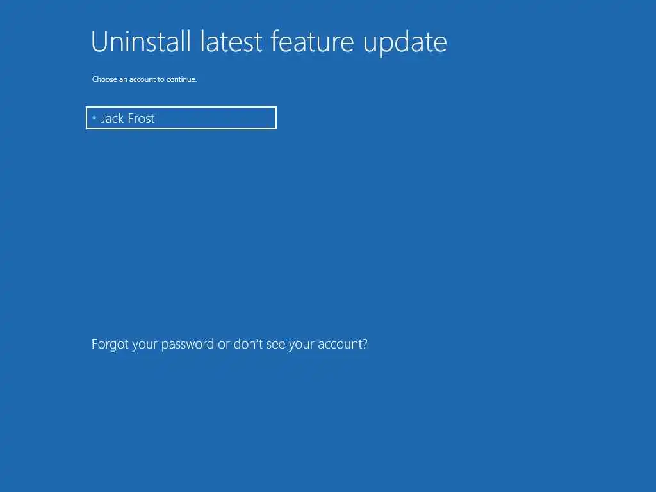Screen dimensions: 656x492
Task: Click the word update in the title
Action: point(405,43)
